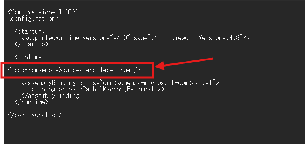Click the xml version declaration line

43,12
